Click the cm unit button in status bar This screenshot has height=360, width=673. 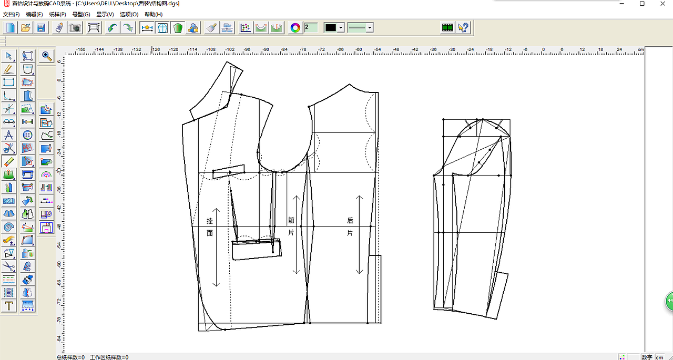tap(659, 357)
